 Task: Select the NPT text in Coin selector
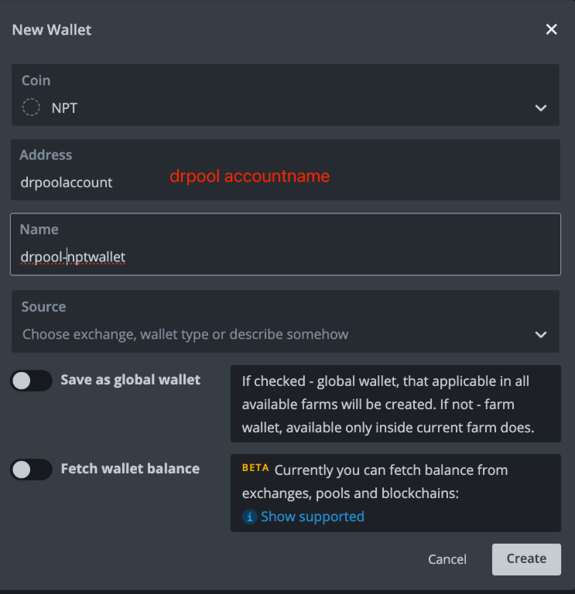pos(64,108)
